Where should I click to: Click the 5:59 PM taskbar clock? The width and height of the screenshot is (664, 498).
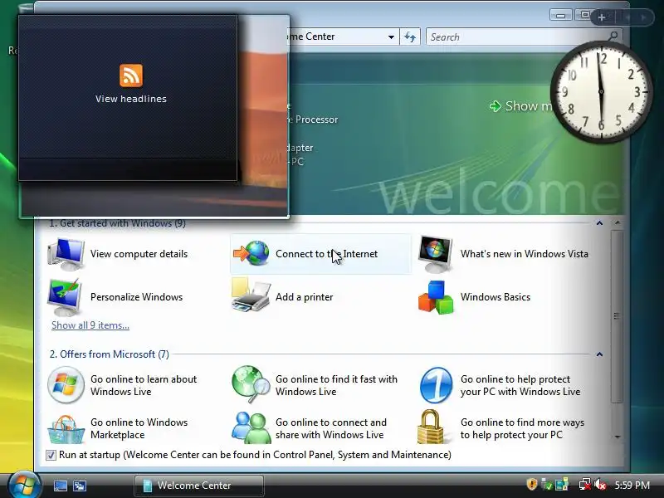(632, 486)
